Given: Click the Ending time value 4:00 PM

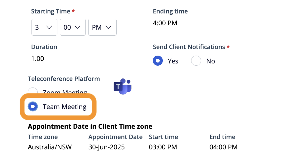Looking at the screenshot, I should (165, 23).
